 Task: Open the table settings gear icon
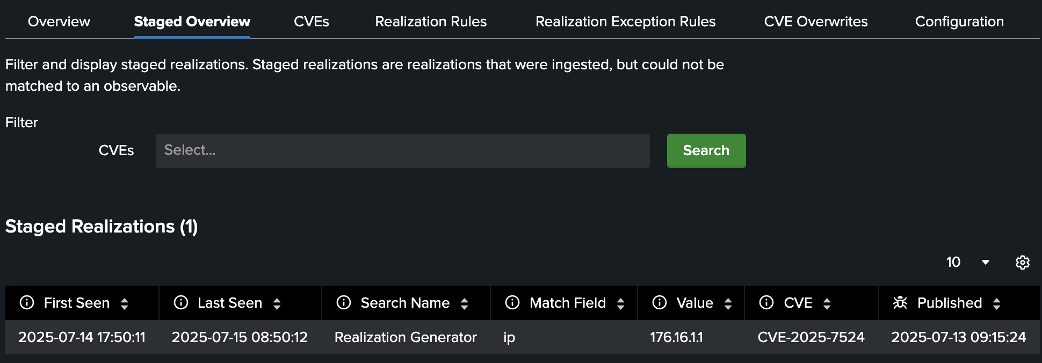(x=1023, y=263)
